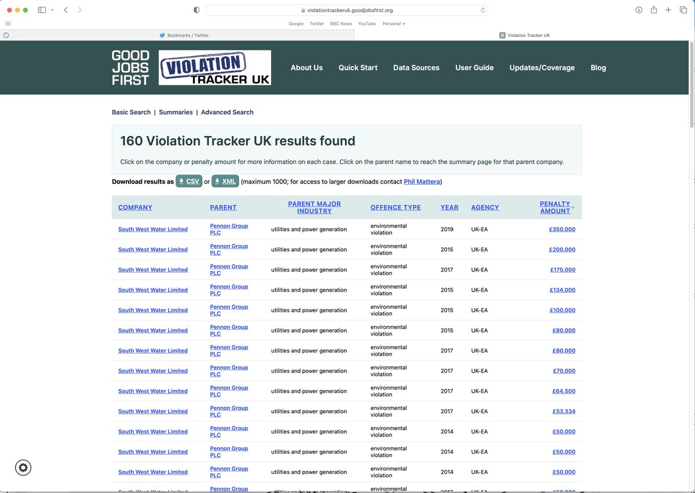This screenshot has height=493, width=695.
Task: Click the year 2019 cell
Action: [447, 229]
